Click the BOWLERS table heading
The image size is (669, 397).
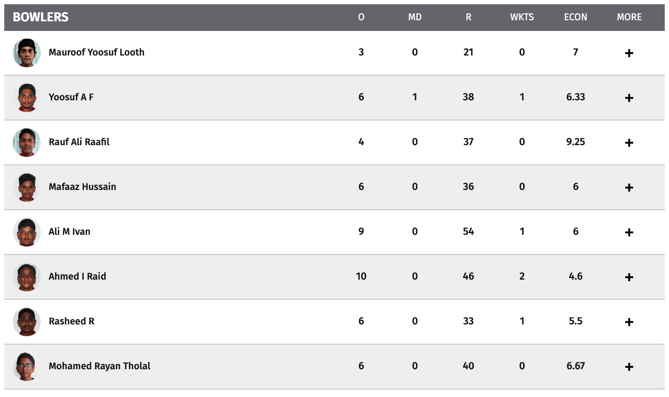click(41, 17)
